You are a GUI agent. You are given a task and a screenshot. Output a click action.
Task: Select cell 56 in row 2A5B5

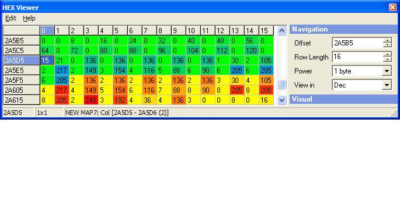pos(252,40)
